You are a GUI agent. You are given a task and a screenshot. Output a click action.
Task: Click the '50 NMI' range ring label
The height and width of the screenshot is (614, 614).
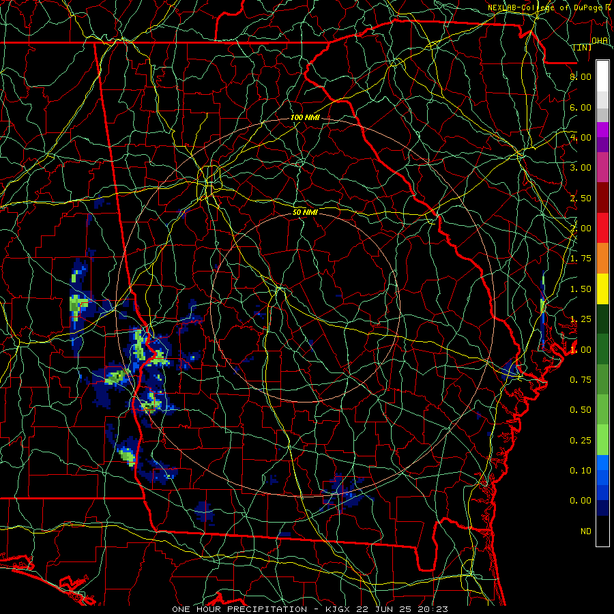[x=305, y=212]
